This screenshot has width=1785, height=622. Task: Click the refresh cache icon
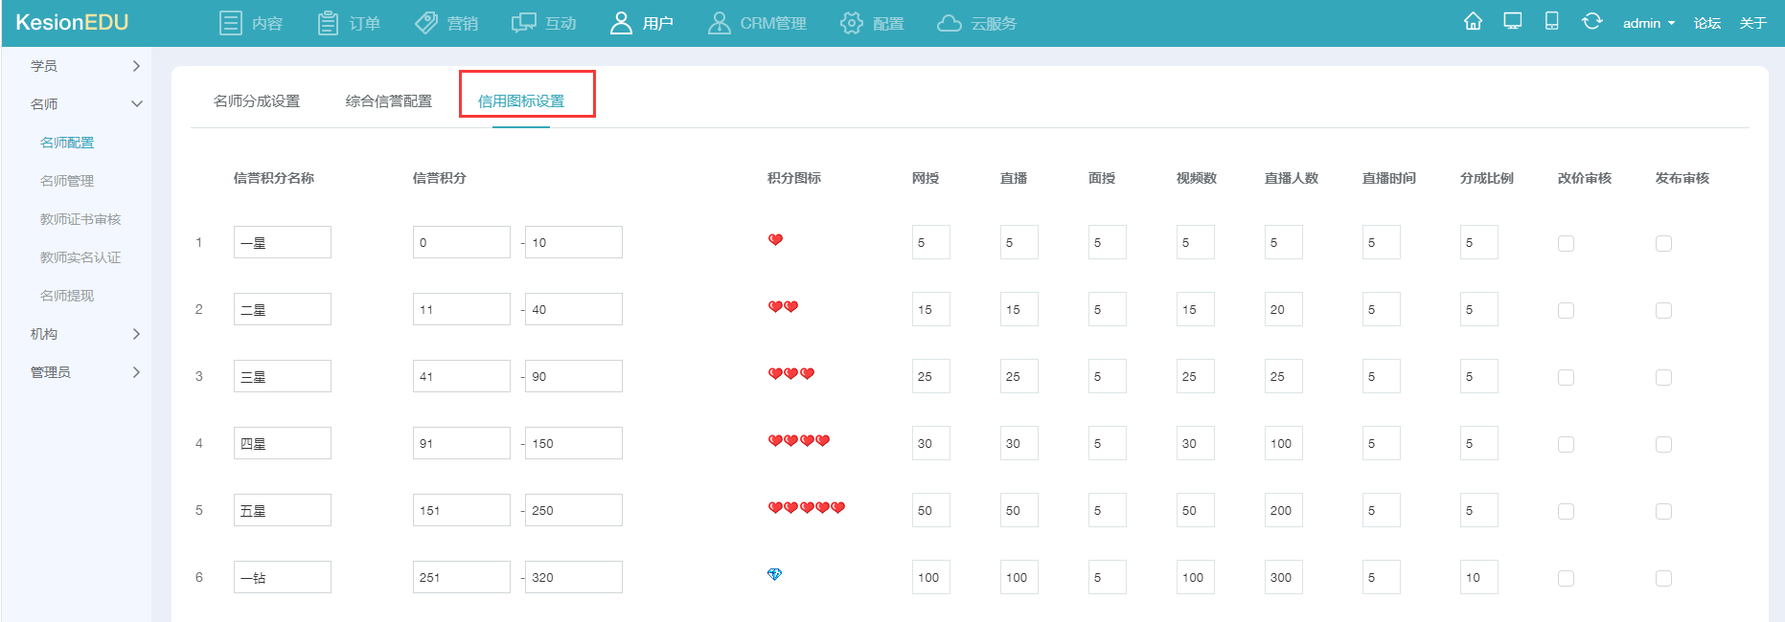pos(1591,22)
